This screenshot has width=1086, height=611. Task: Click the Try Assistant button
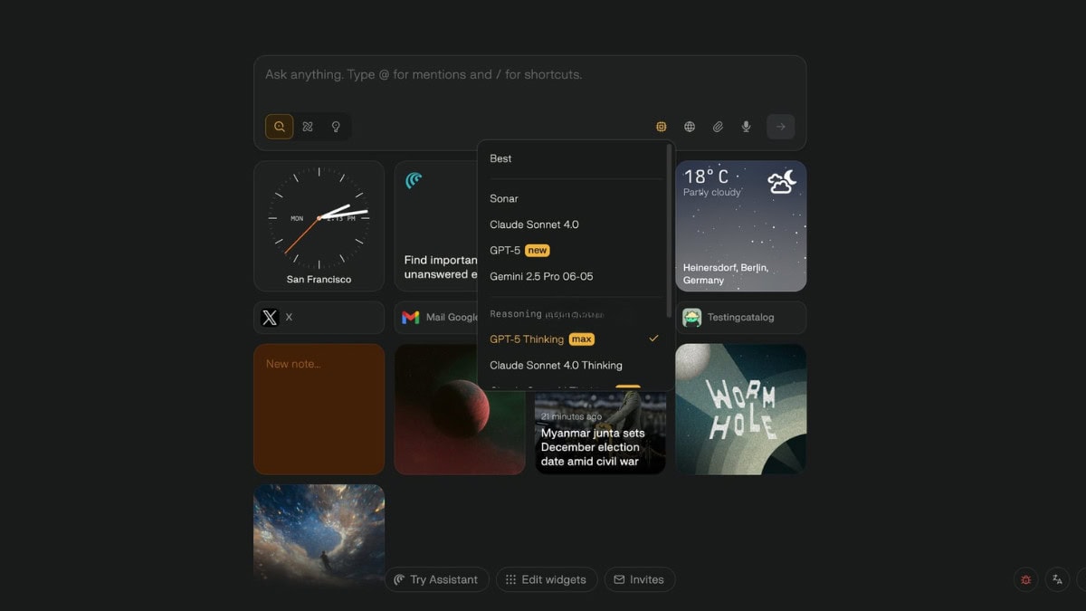(437, 579)
